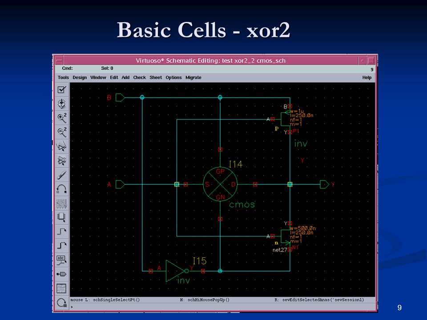Select the A input pin symbol

(x=120, y=184)
